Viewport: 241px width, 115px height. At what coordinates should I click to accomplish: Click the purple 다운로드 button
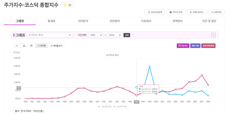(x=183, y=46)
